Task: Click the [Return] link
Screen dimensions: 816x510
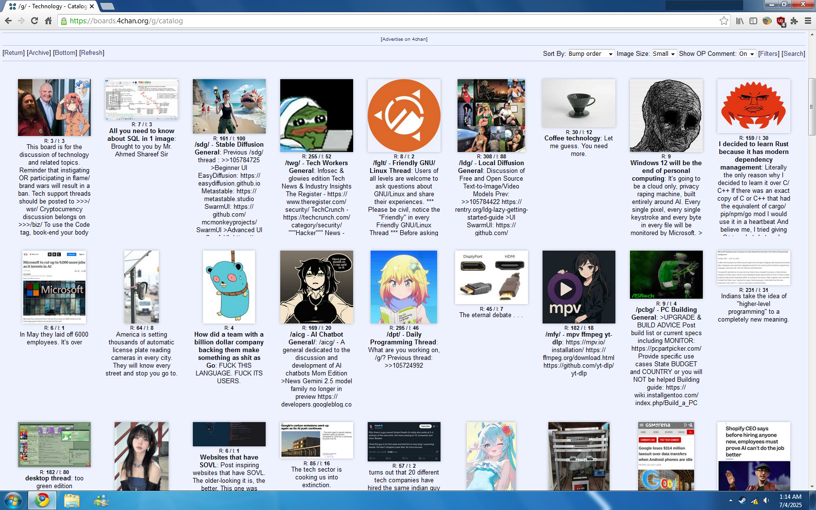Action: click(14, 53)
